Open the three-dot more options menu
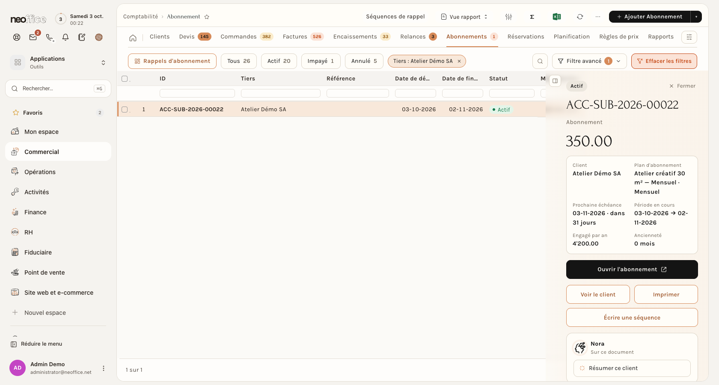Viewport: 719px width, 385px height. point(598,17)
